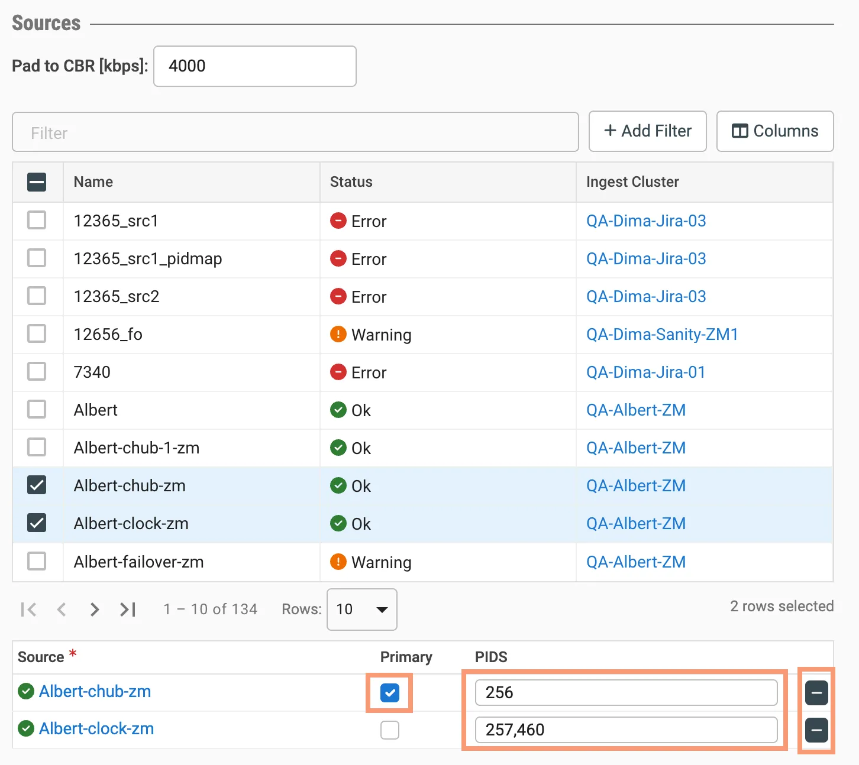Set Albert-clock-zm as Primary source
Viewport: 859px width, 765px height.
tap(390, 730)
